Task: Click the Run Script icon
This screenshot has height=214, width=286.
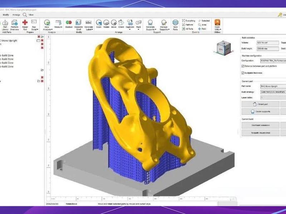Action: 34,22
